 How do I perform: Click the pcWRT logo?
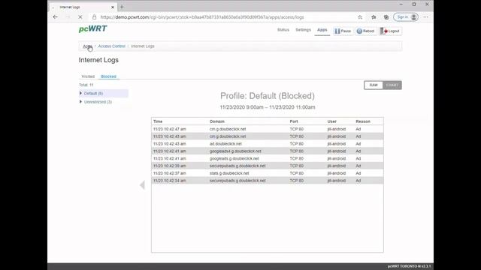(92, 28)
